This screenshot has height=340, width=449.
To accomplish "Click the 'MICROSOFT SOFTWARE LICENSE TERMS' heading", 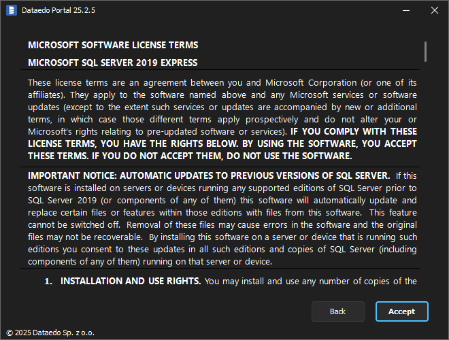I will click(x=113, y=45).
